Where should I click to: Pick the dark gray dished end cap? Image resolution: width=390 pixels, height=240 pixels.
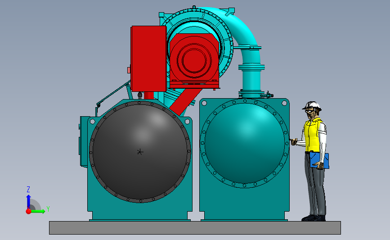coord(140,152)
